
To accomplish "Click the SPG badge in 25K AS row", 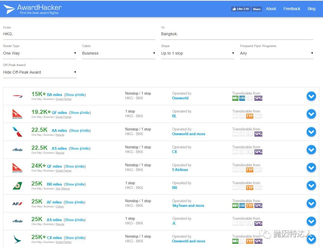I will (258, 223).
